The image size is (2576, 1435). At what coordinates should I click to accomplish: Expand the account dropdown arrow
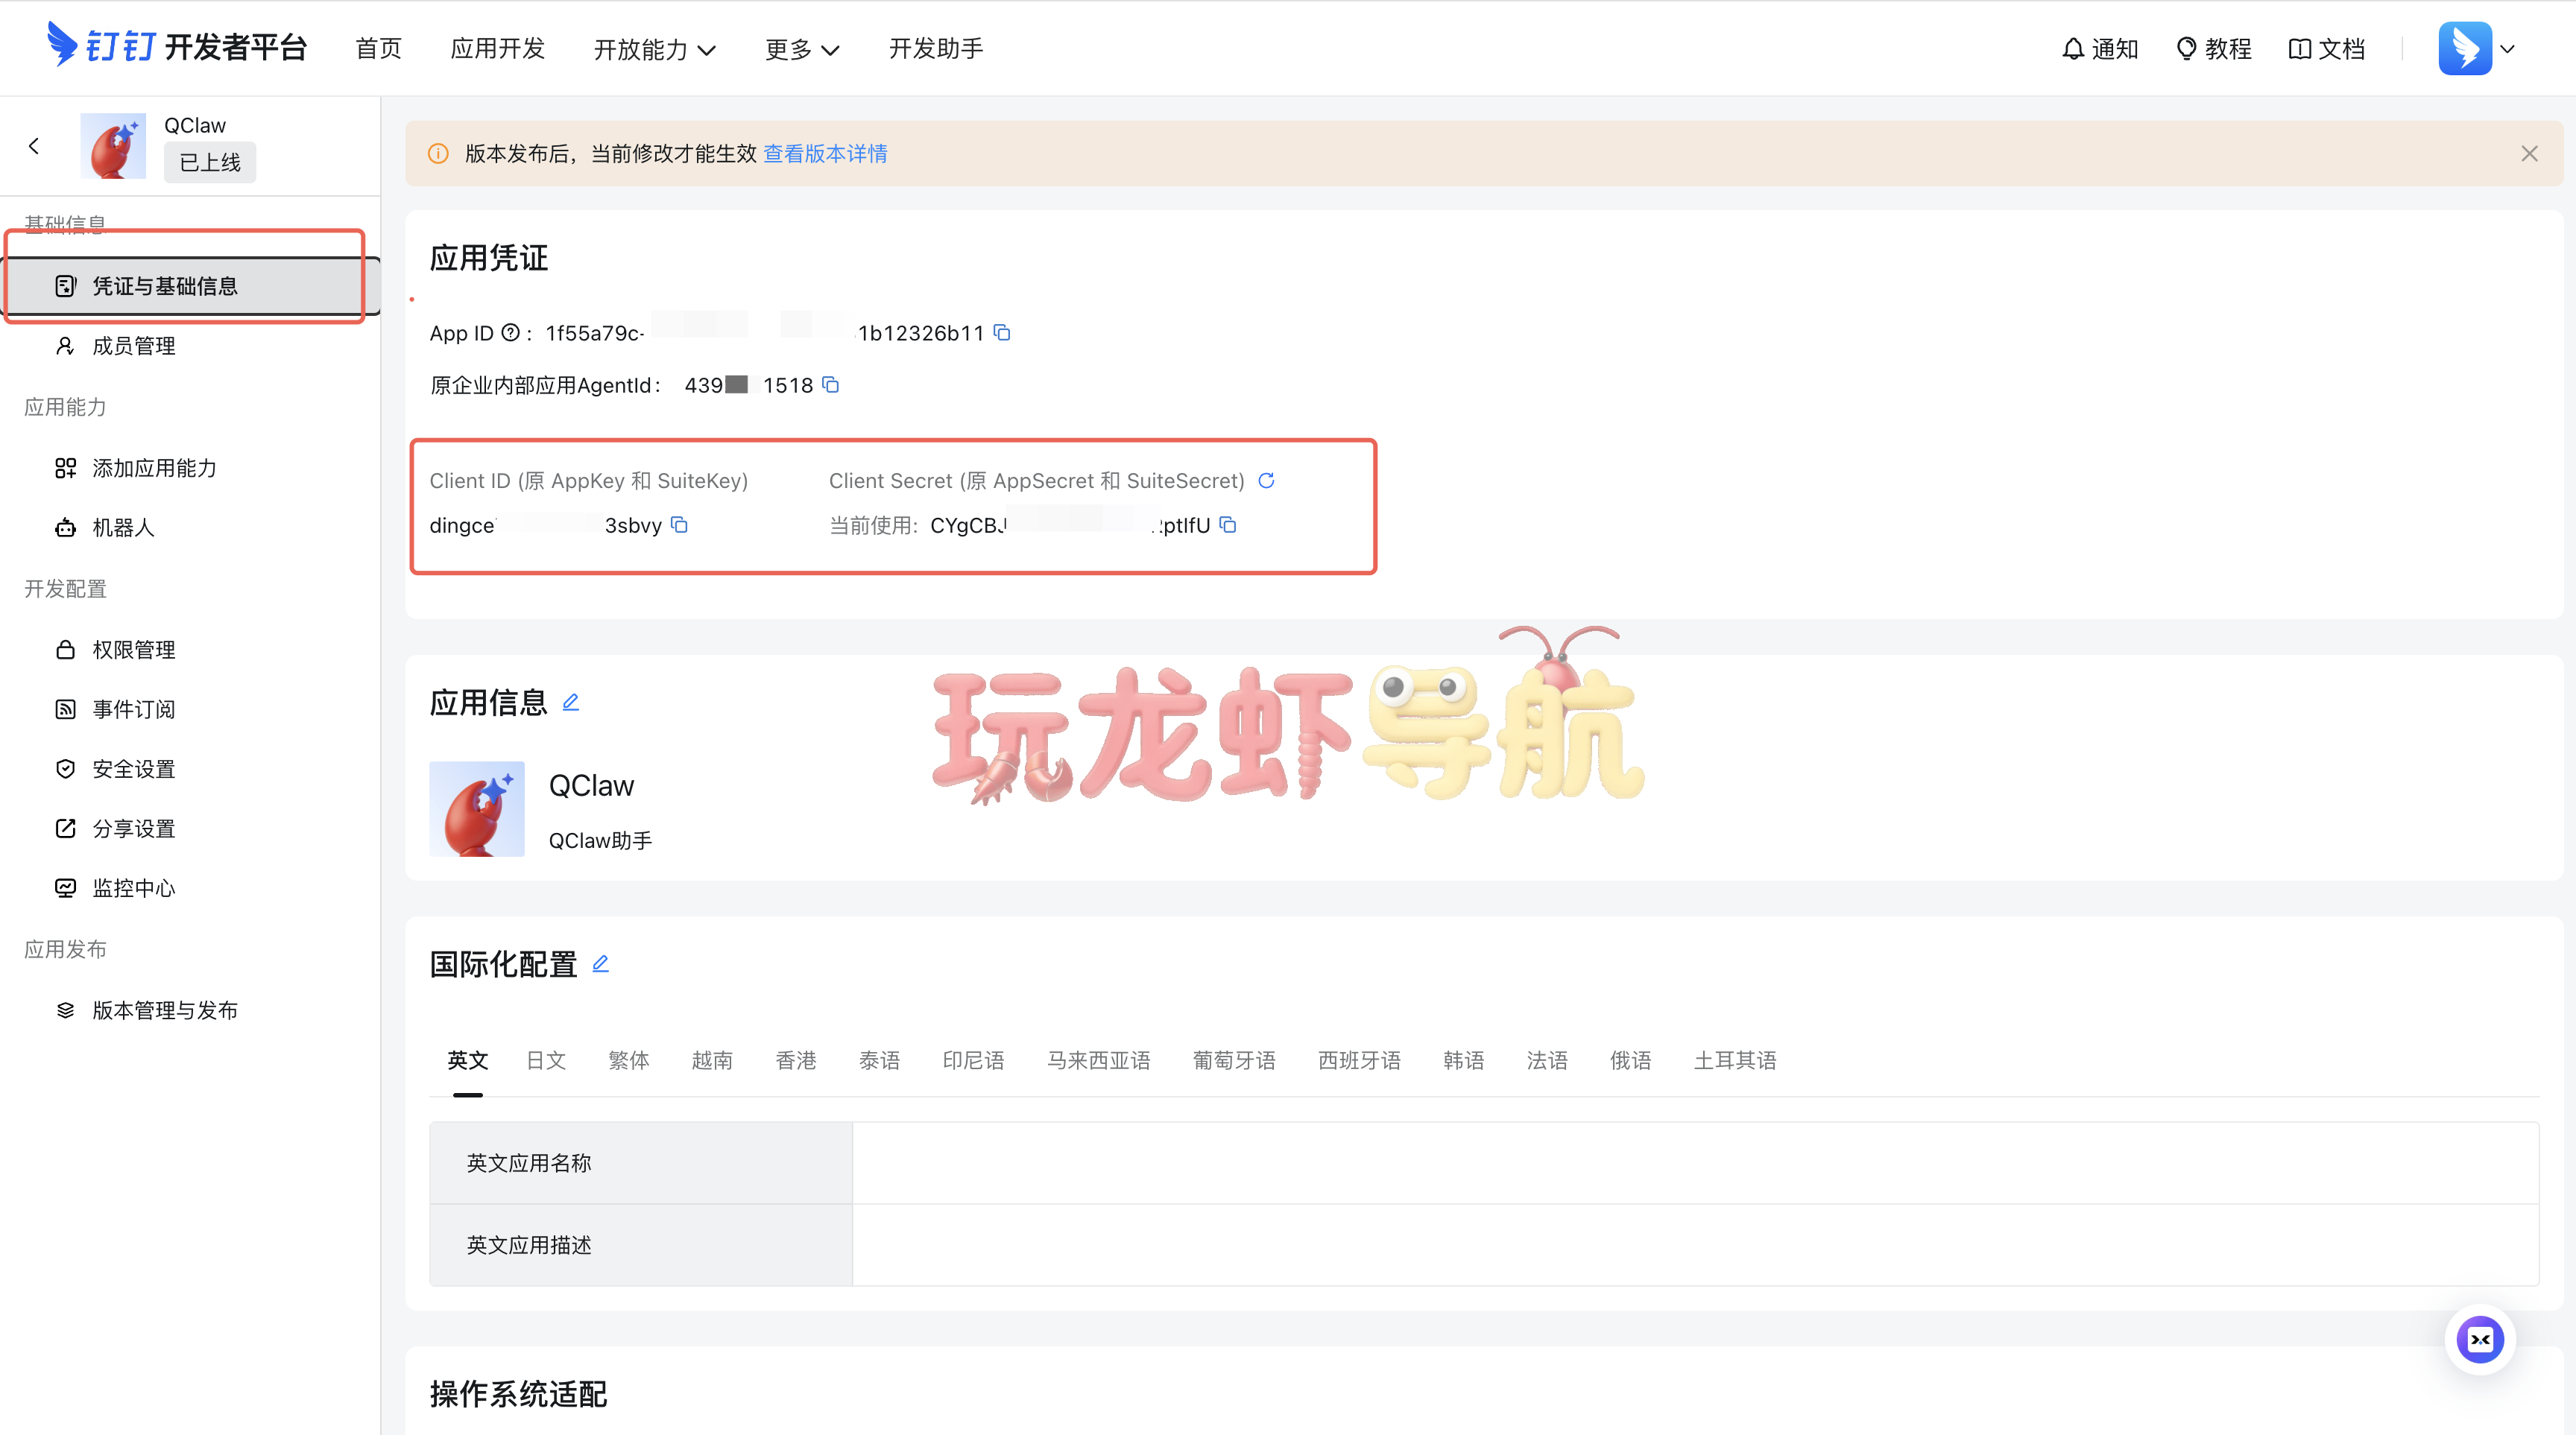2507,49
